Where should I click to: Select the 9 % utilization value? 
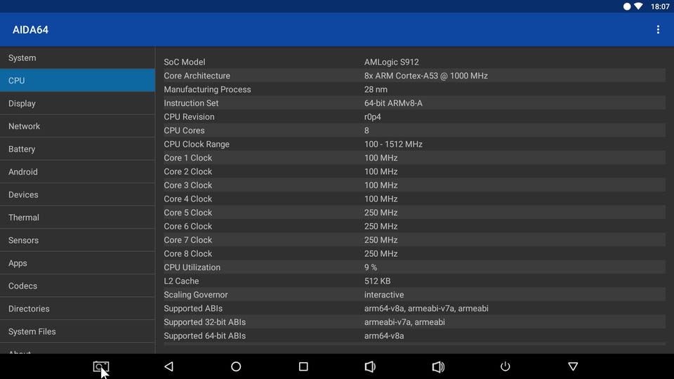(371, 267)
